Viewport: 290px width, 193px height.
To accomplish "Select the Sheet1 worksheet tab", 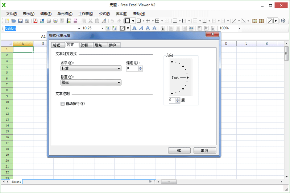I will coord(16,182).
